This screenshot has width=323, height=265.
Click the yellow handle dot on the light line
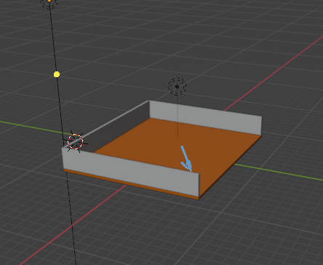coord(57,74)
